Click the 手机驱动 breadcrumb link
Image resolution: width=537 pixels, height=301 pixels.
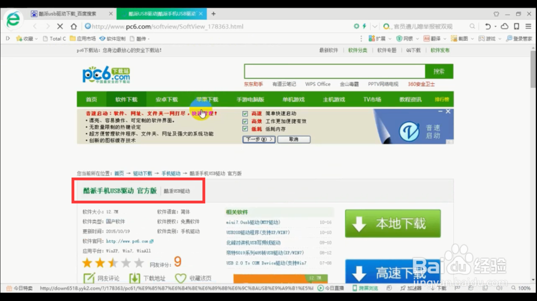pyautogui.click(x=171, y=174)
